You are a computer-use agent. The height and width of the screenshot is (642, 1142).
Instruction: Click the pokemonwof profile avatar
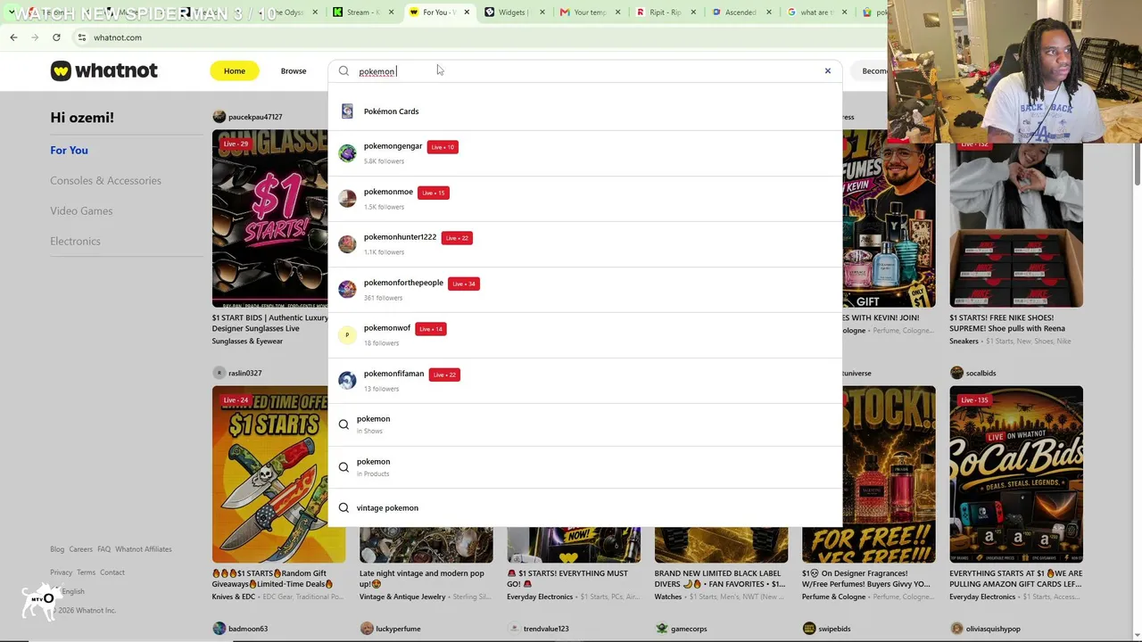tap(347, 335)
